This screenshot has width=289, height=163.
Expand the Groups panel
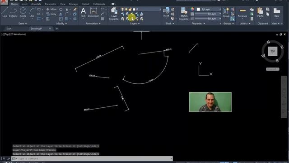[228, 24]
